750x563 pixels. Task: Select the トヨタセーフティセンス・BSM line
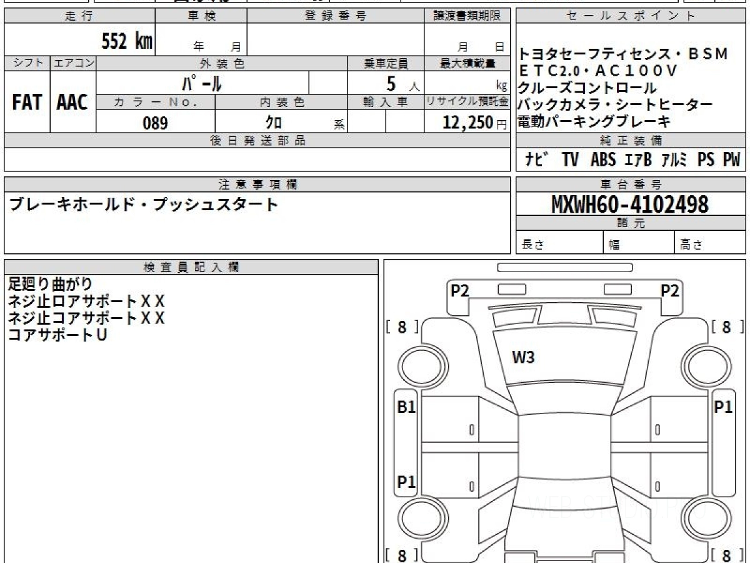click(624, 54)
